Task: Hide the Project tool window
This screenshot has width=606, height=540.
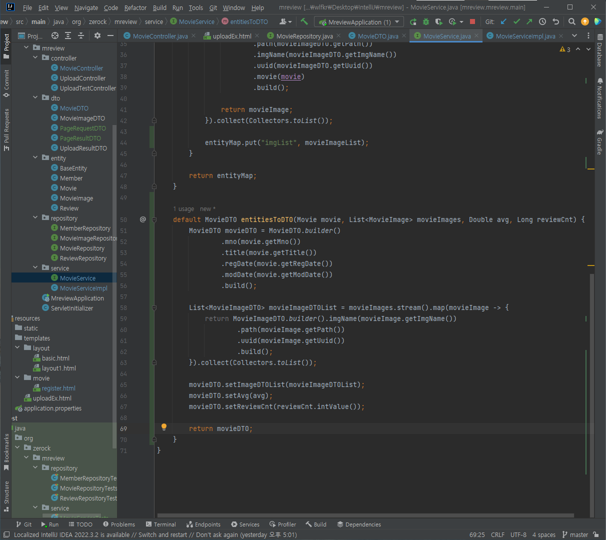Action: pos(110,35)
